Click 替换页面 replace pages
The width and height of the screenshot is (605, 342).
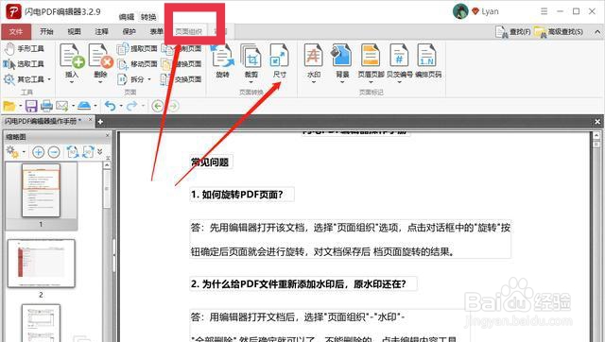[x=182, y=64]
